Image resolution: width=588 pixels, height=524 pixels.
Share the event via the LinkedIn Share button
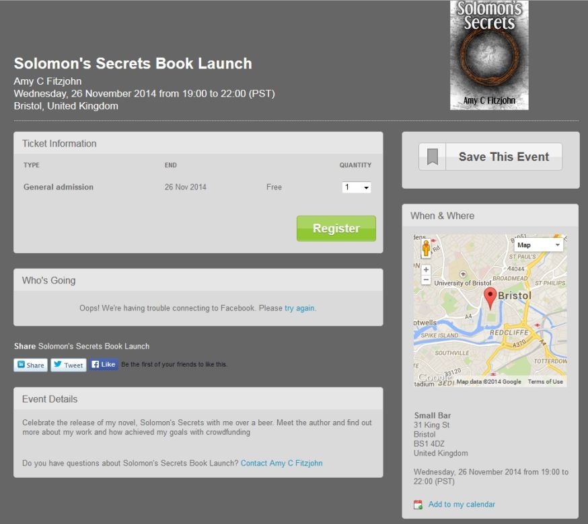(x=31, y=365)
